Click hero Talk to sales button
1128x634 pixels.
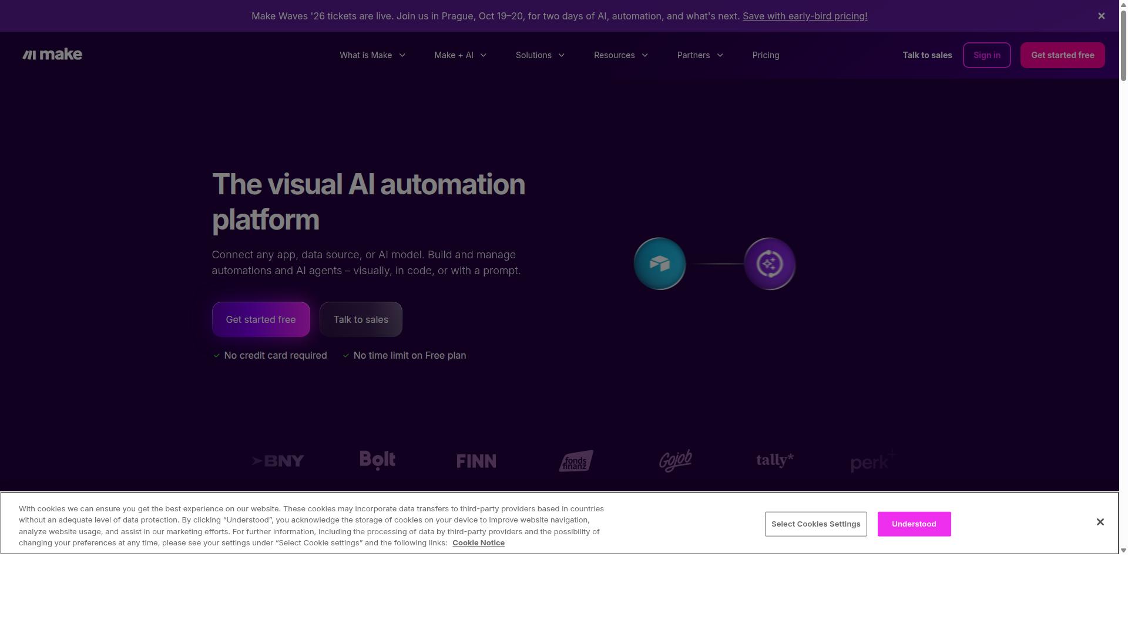pos(361,319)
